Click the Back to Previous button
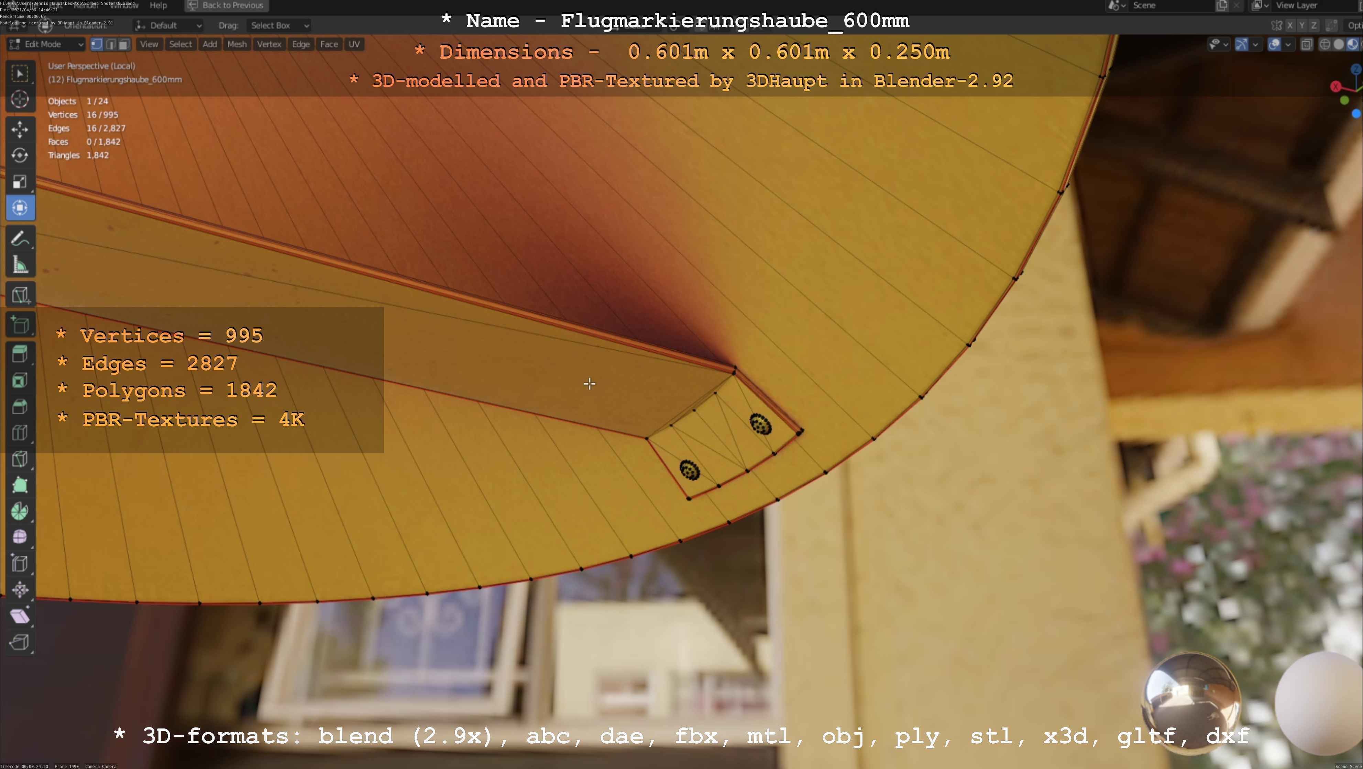The image size is (1363, 769). tap(226, 5)
